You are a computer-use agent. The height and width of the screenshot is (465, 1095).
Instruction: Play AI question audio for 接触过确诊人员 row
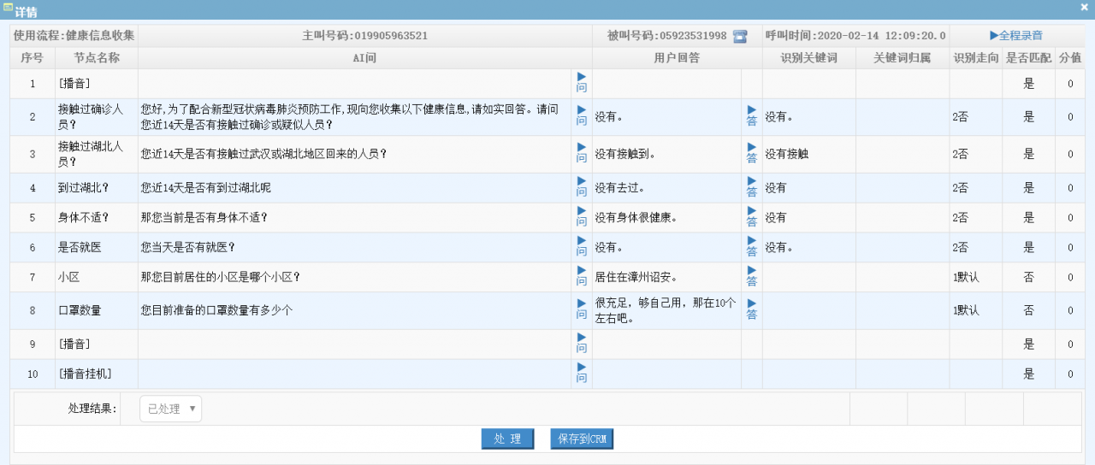[582, 116]
